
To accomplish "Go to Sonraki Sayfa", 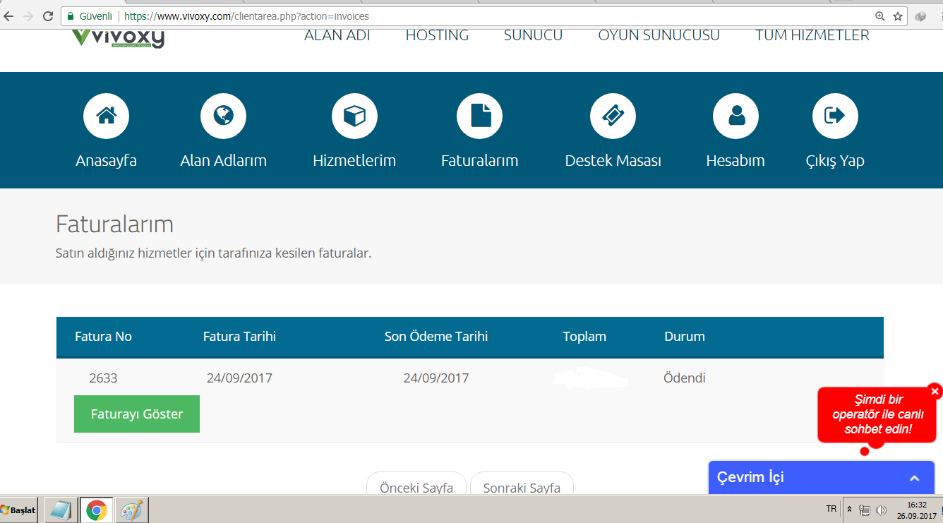I will [522, 483].
